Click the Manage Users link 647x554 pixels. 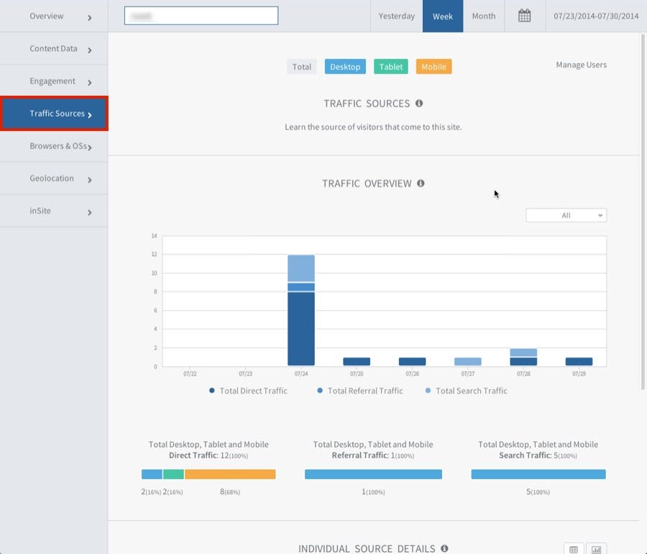click(581, 65)
